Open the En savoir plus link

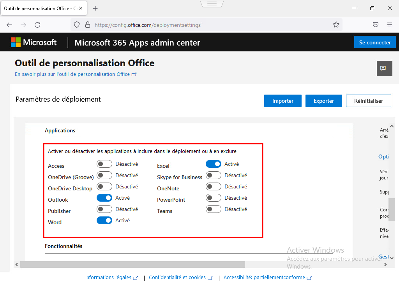click(75, 74)
